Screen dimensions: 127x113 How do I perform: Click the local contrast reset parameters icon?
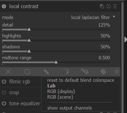click(108, 6)
